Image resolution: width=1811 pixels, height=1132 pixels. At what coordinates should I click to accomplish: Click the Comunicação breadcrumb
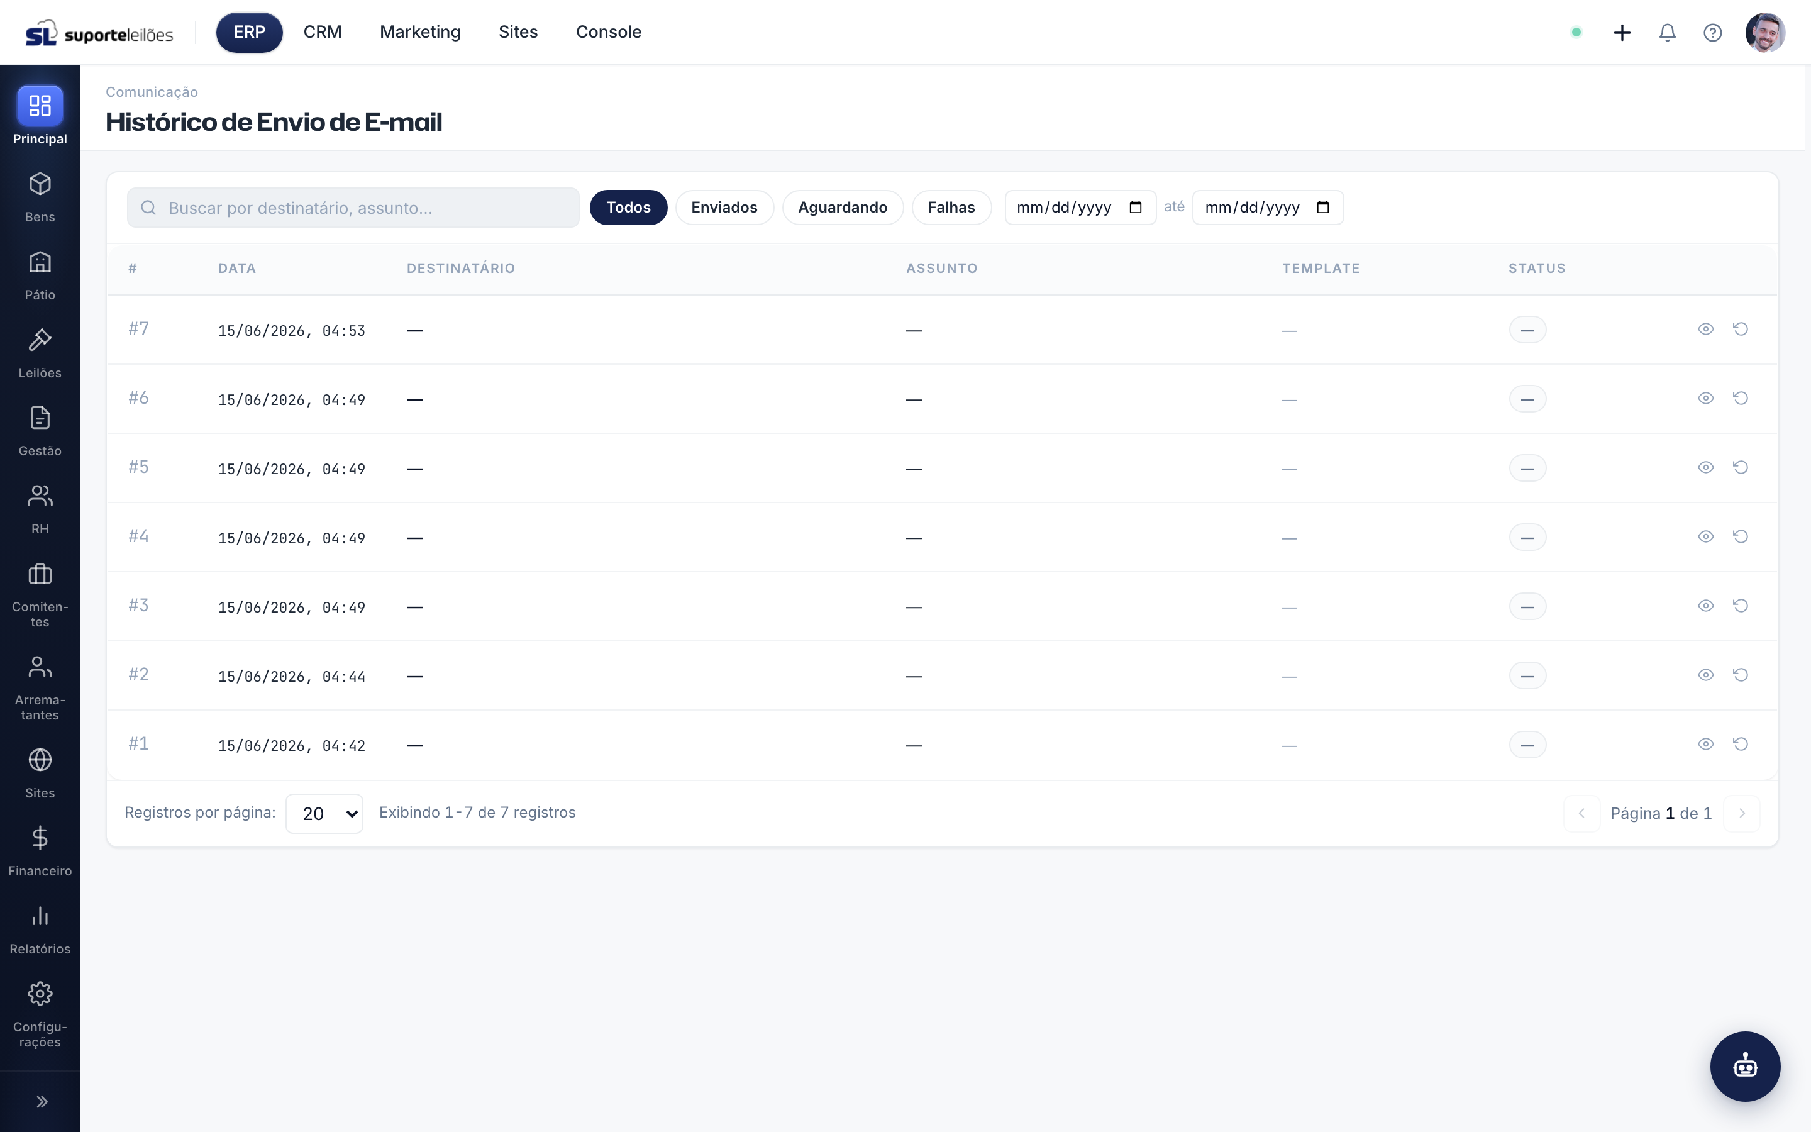click(x=152, y=91)
